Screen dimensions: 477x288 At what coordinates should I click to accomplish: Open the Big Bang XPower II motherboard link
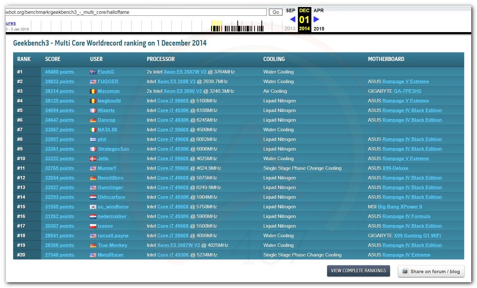tap(400, 207)
